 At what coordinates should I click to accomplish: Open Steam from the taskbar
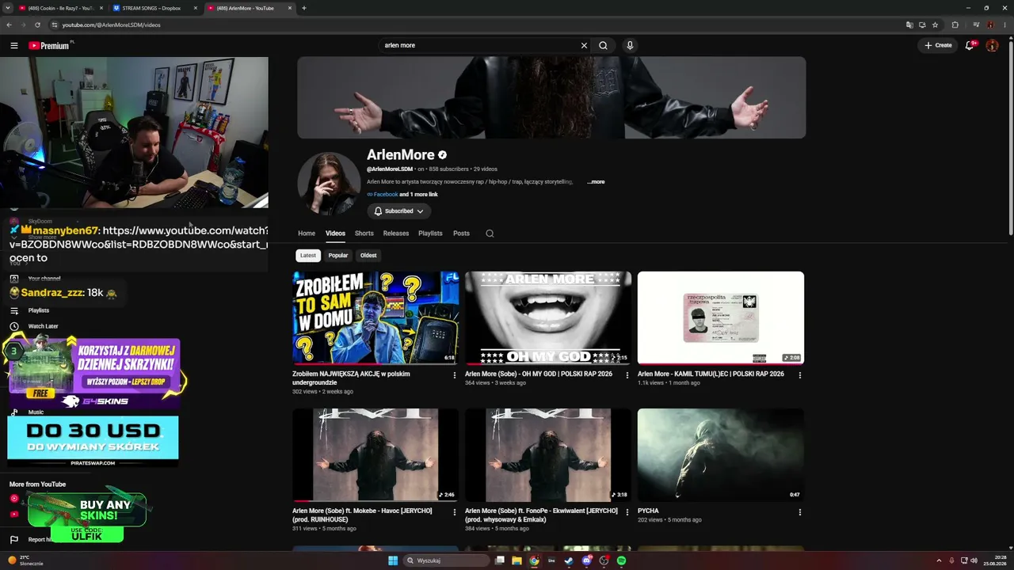click(x=569, y=560)
